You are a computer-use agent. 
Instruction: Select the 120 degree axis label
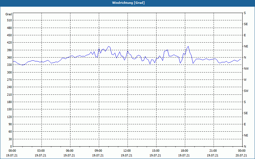(10, 117)
